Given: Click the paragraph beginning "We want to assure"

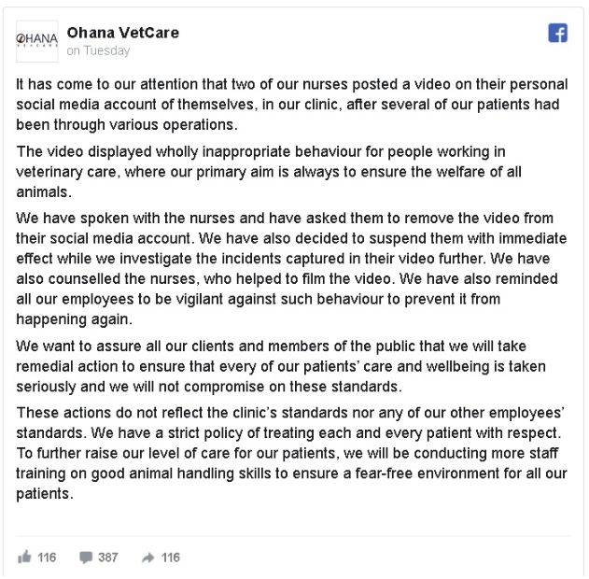Looking at the screenshot, I should [x=289, y=366].
